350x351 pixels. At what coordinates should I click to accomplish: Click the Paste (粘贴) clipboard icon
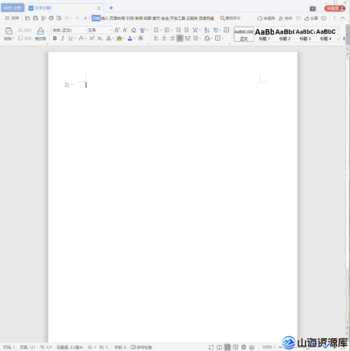(9, 31)
